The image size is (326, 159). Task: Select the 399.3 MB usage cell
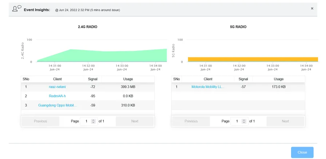[128, 87]
